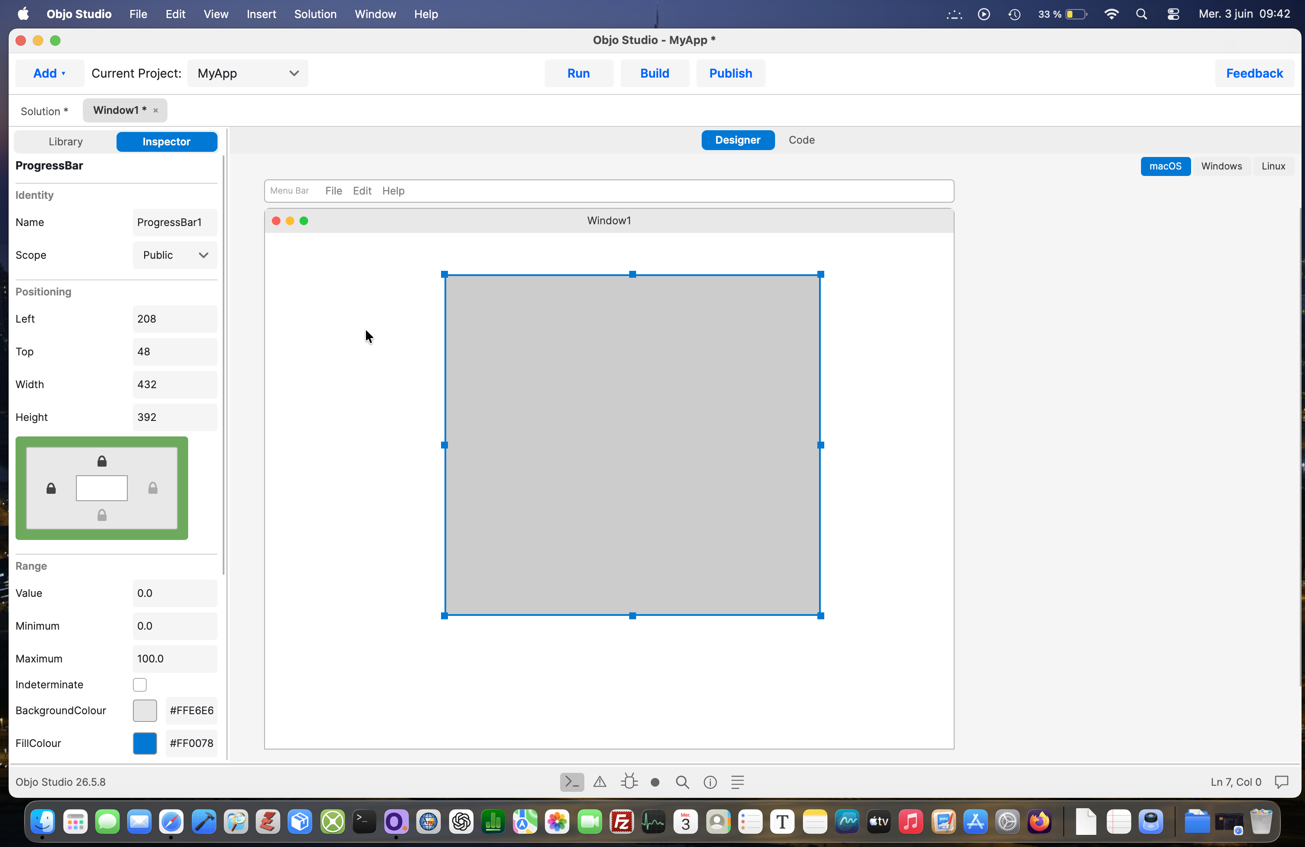Open the View menu in the top menu bar
The width and height of the screenshot is (1305, 847).
click(216, 14)
